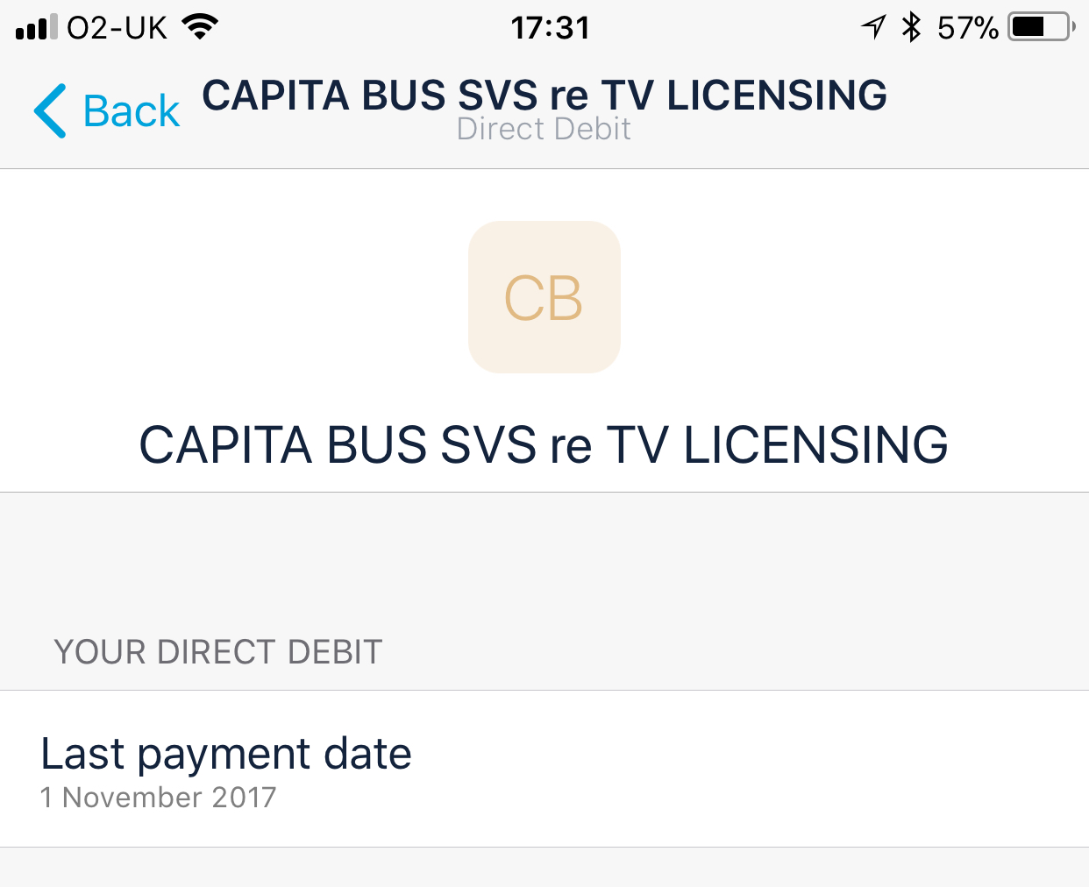Tap the cellular signal strength bars
Viewport: 1089px width, 887px height.
pyautogui.click(x=36, y=27)
